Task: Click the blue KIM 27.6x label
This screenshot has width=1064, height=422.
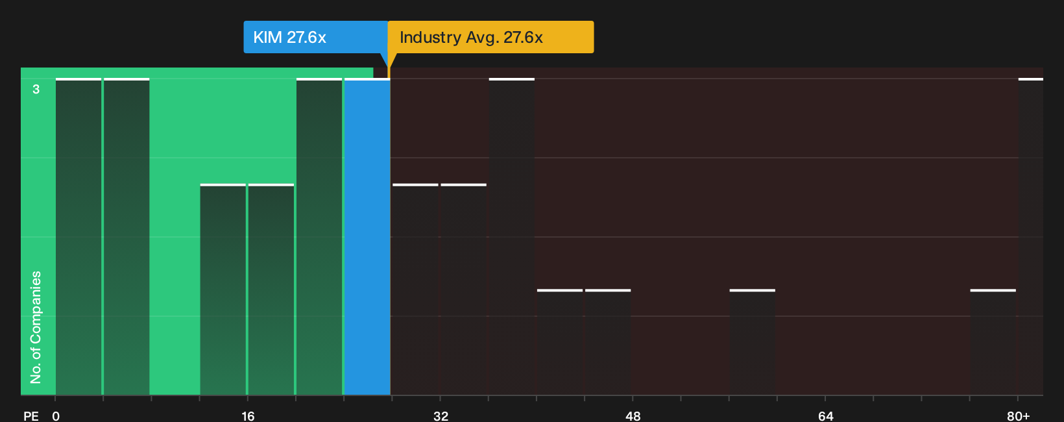Action: click(316, 37)
